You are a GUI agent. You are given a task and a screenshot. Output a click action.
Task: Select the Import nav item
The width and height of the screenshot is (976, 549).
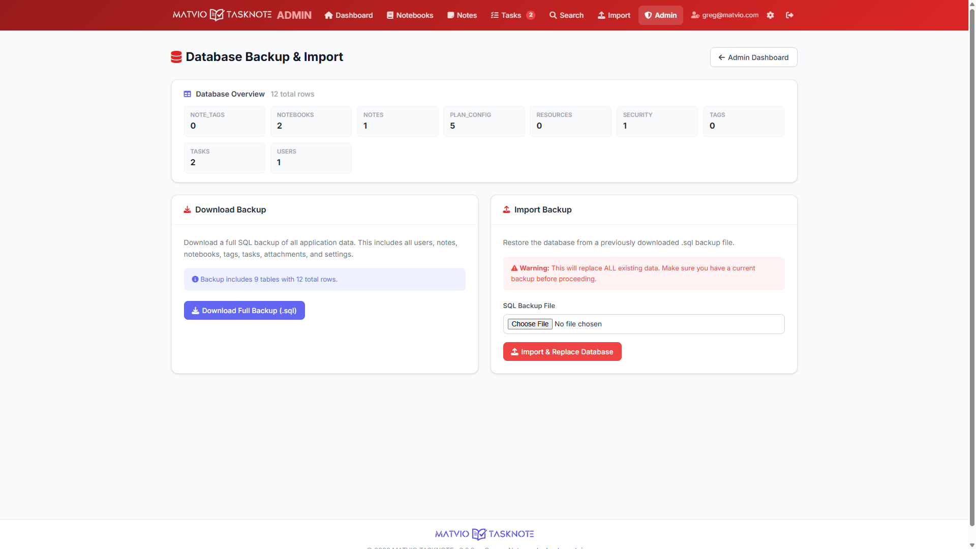tap(614, 15)
